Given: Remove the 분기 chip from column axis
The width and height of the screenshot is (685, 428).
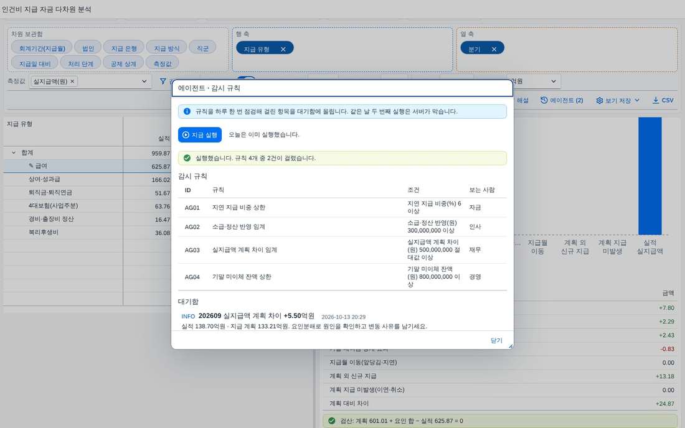Looking at the screenshot, I should (494, 49).
